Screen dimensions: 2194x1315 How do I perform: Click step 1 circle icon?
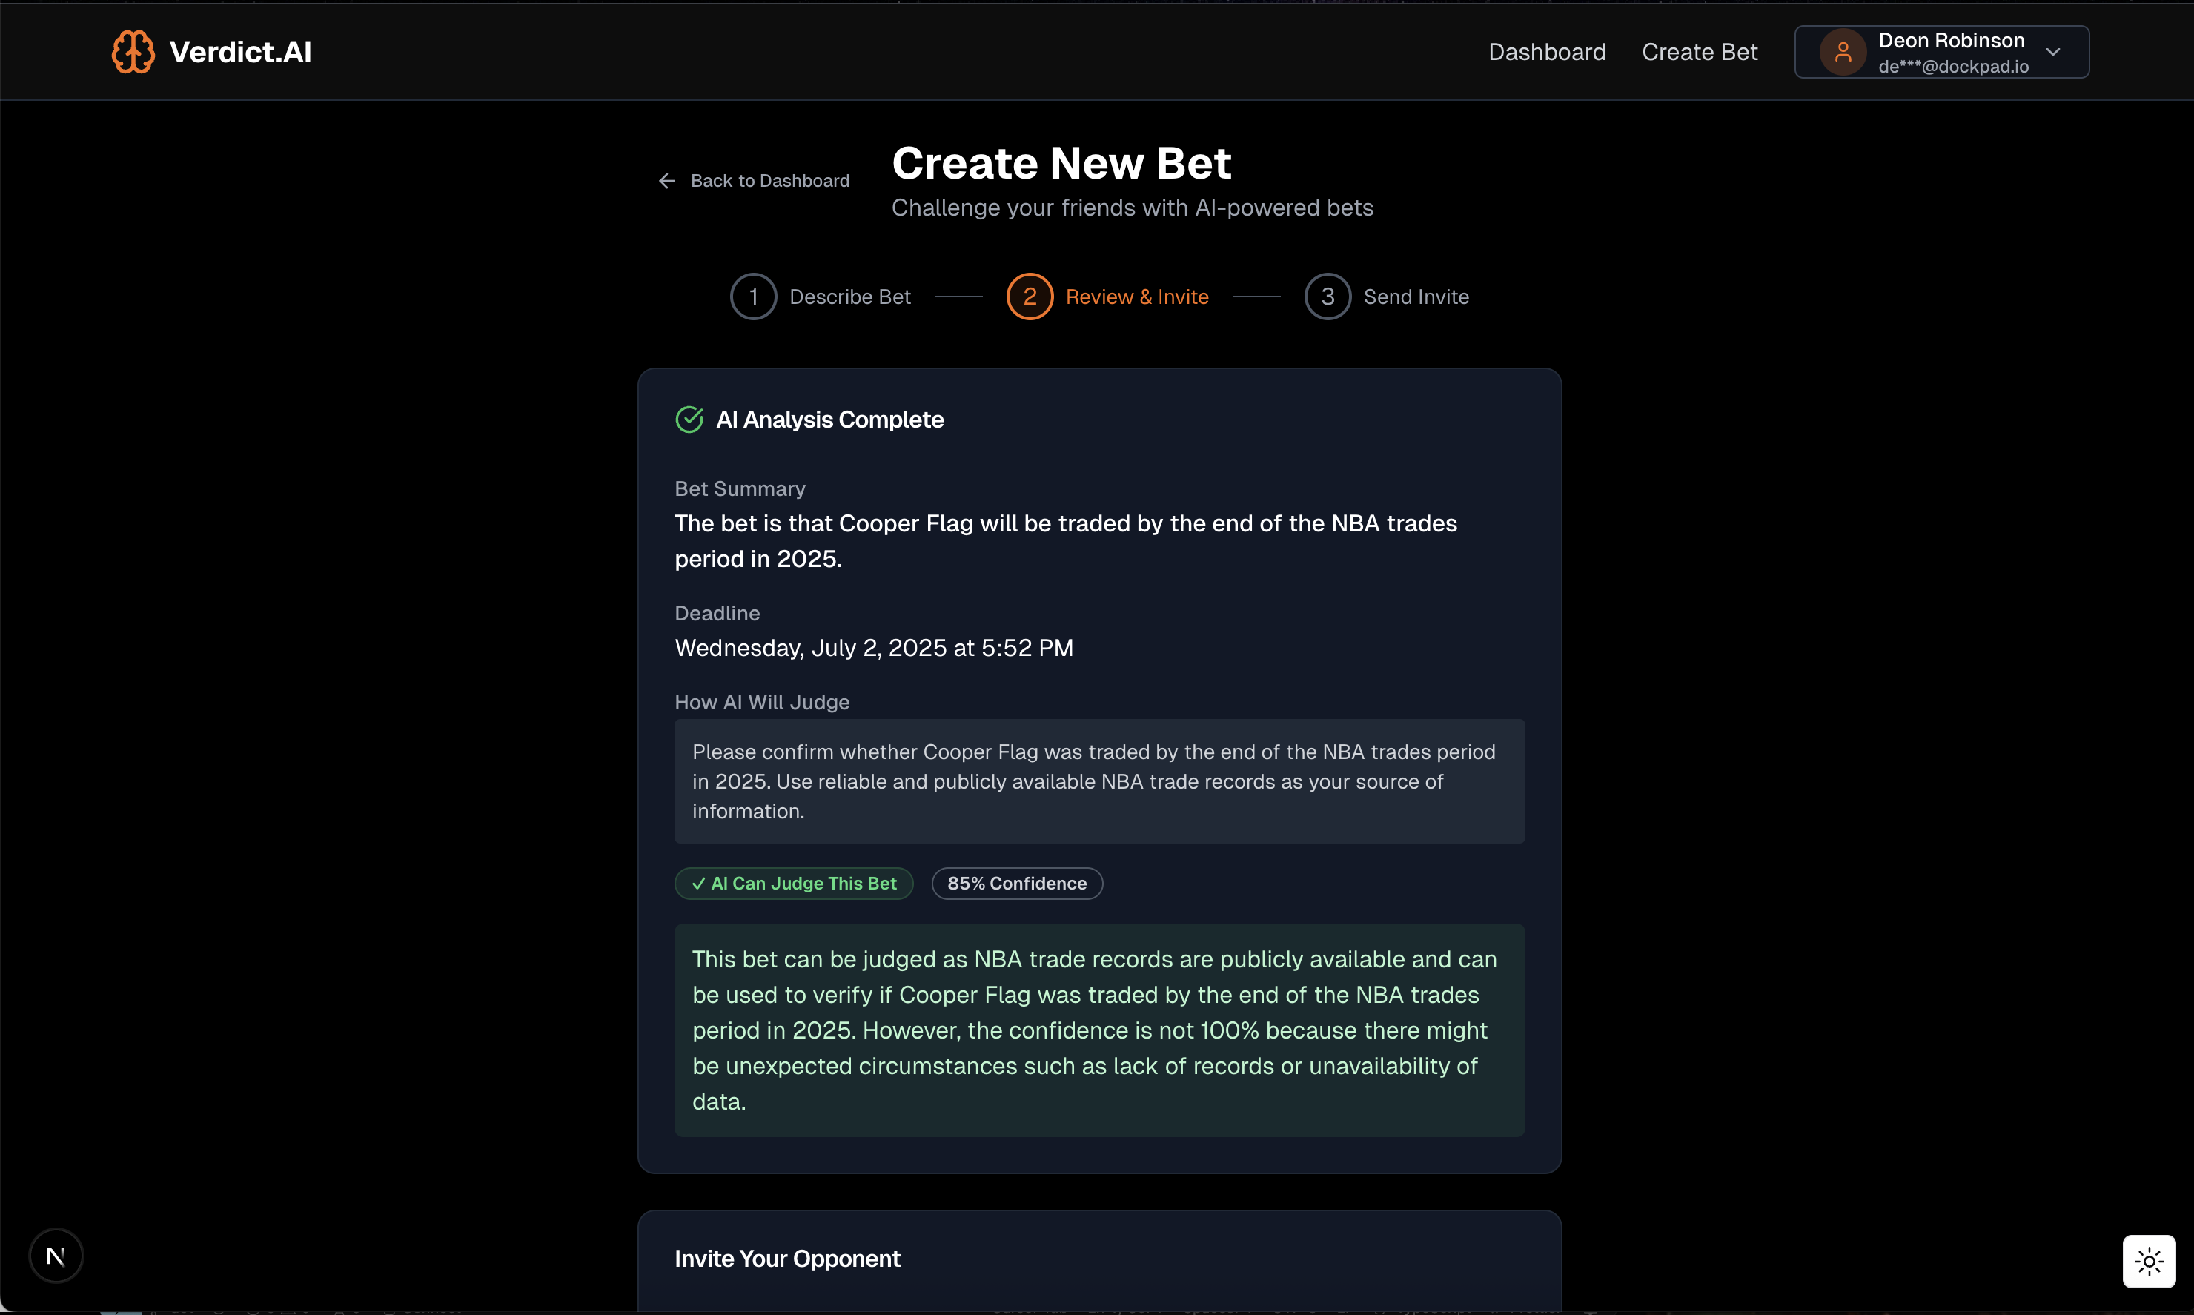tap(753, 297)
